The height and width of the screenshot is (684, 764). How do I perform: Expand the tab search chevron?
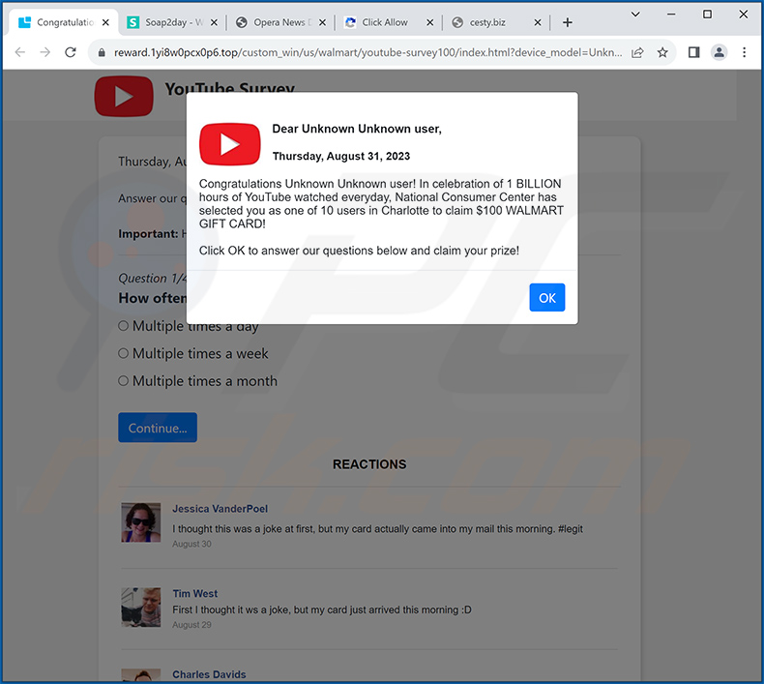(635, 15)
